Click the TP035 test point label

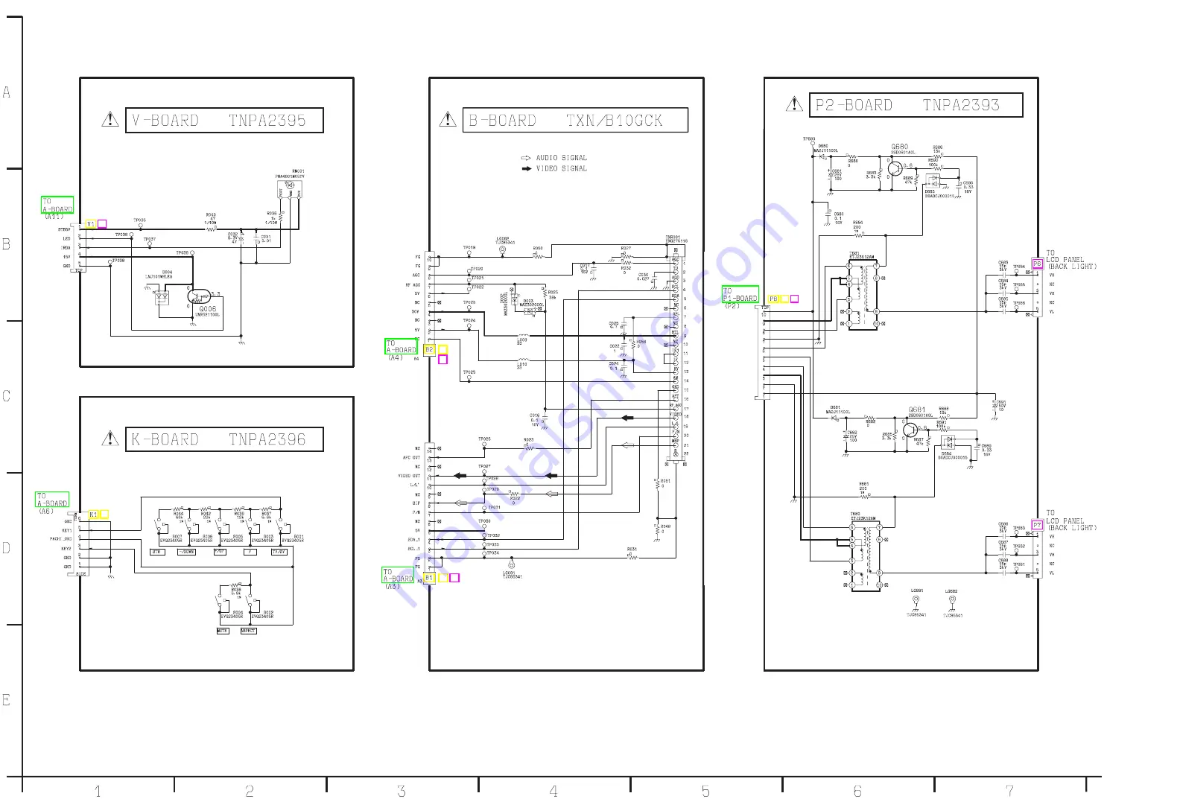pos(140,220)
